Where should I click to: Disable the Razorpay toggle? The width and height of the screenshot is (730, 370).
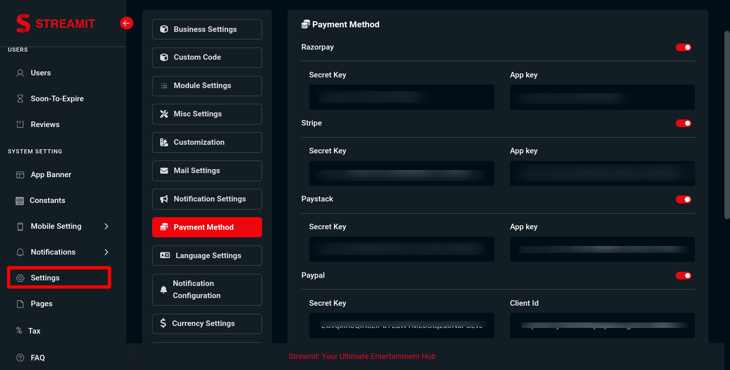[x=683, y=47]
